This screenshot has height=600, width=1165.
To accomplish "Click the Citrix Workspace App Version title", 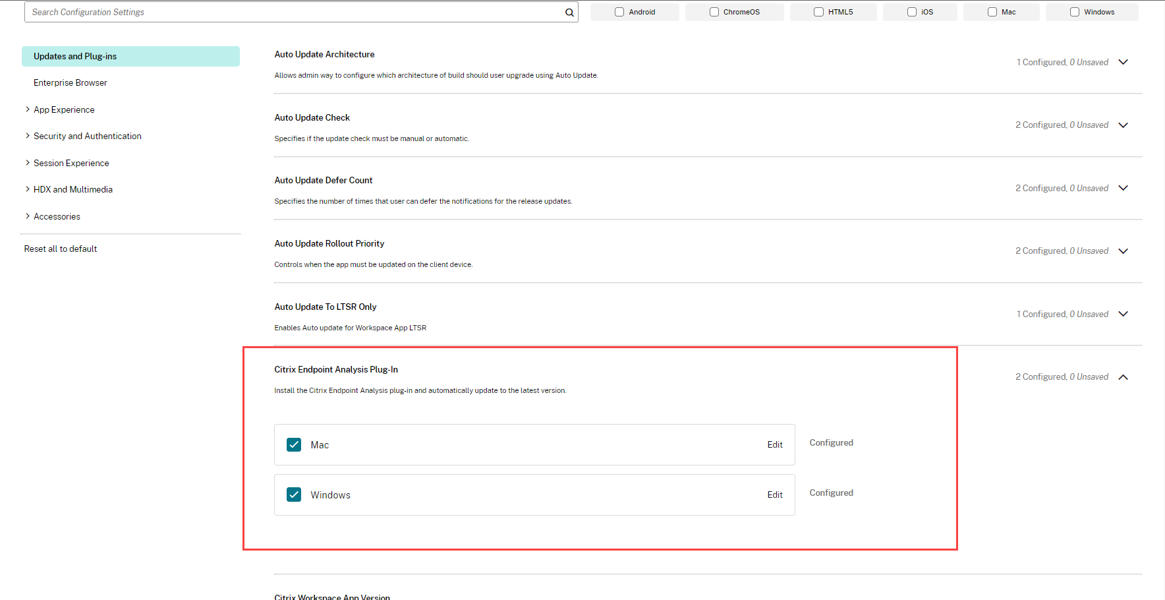I will 332,597.
